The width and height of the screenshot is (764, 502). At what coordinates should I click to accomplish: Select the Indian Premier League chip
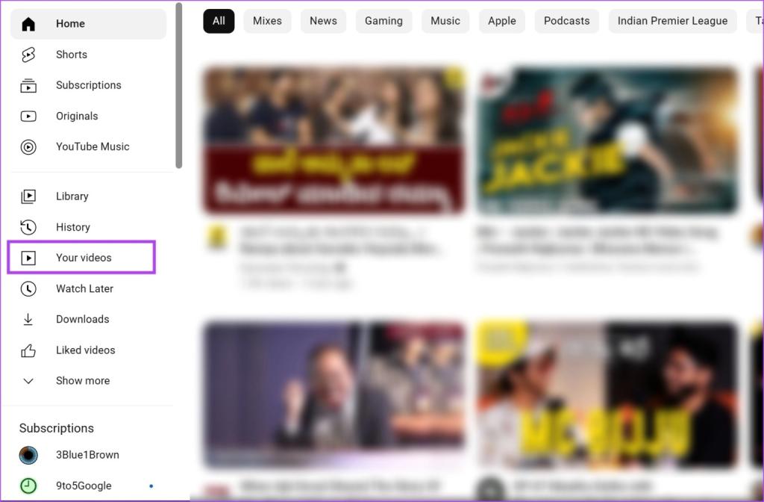[x=672, y=21]
